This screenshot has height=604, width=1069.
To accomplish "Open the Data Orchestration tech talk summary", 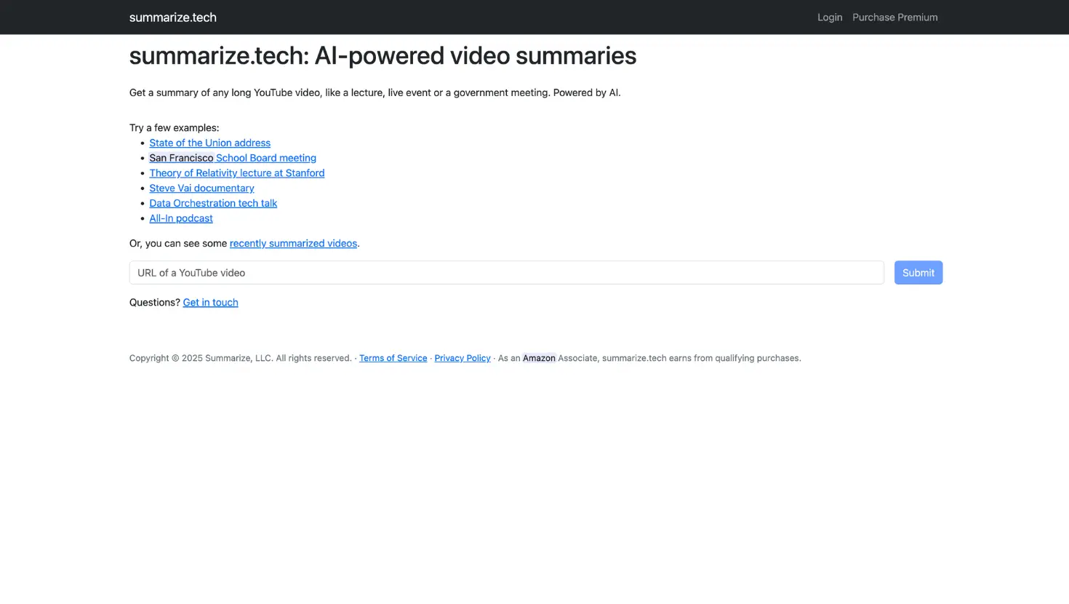I will click(213, 203).
